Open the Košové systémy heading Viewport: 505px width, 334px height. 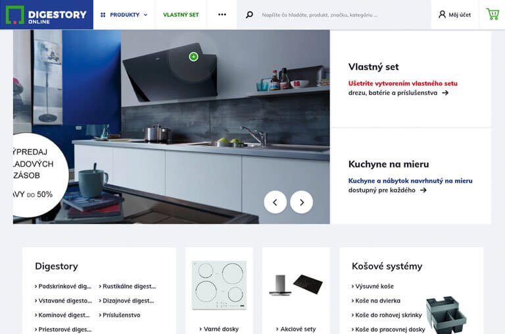point(387,266)
